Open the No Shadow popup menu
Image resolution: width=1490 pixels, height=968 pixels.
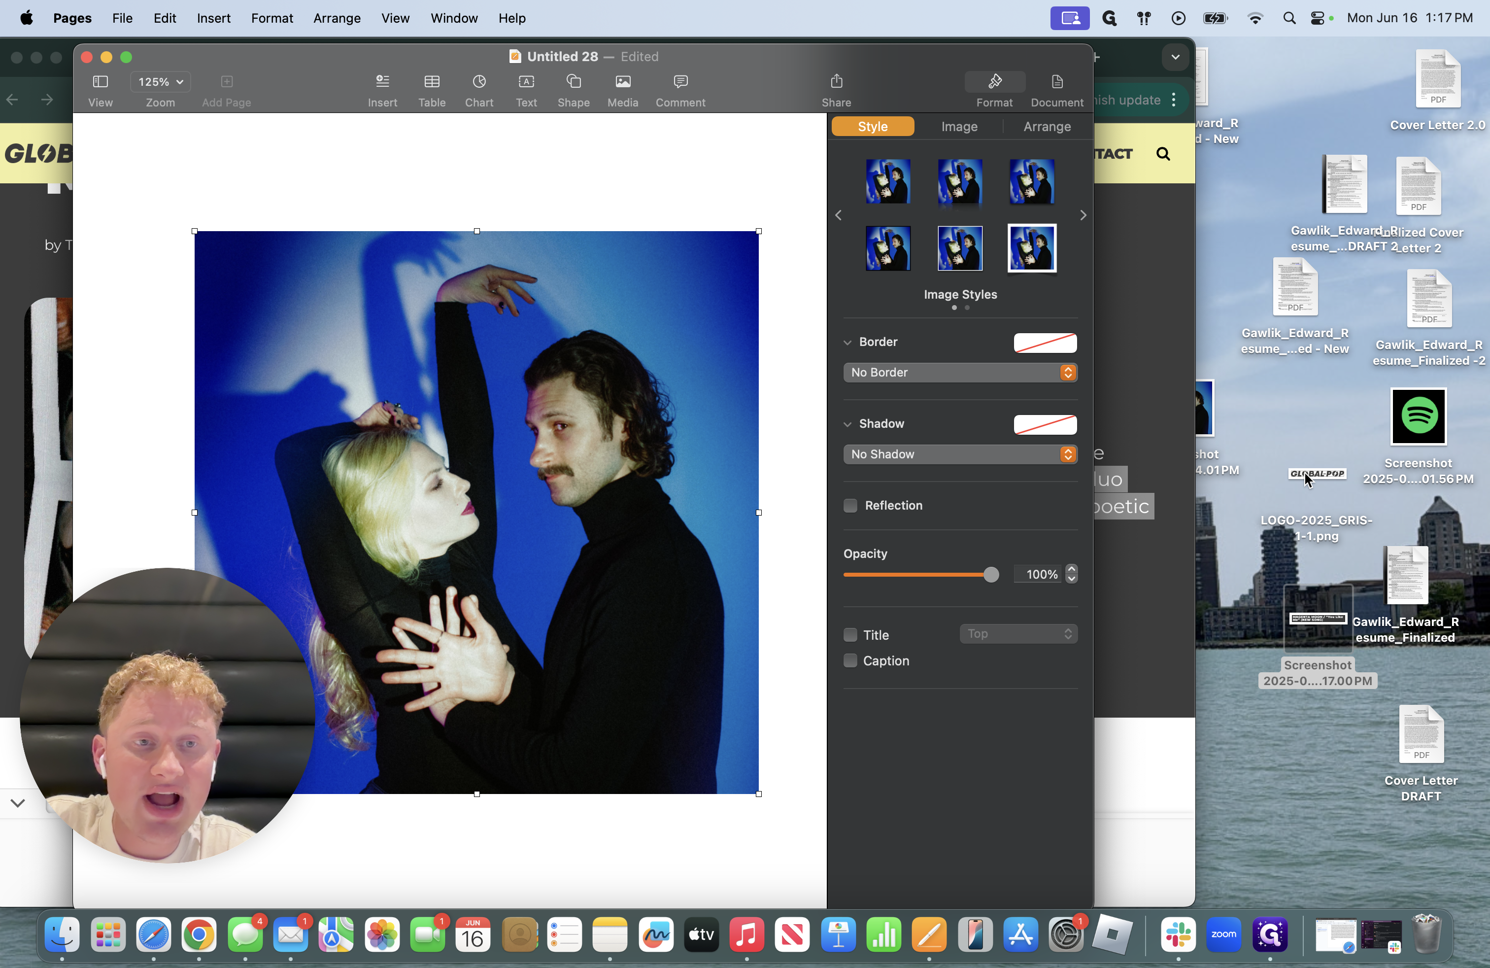[x=960, y=454]
